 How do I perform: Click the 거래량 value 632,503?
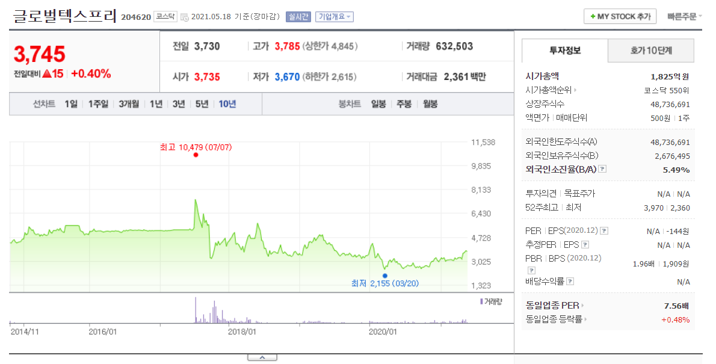coord(454,46)
